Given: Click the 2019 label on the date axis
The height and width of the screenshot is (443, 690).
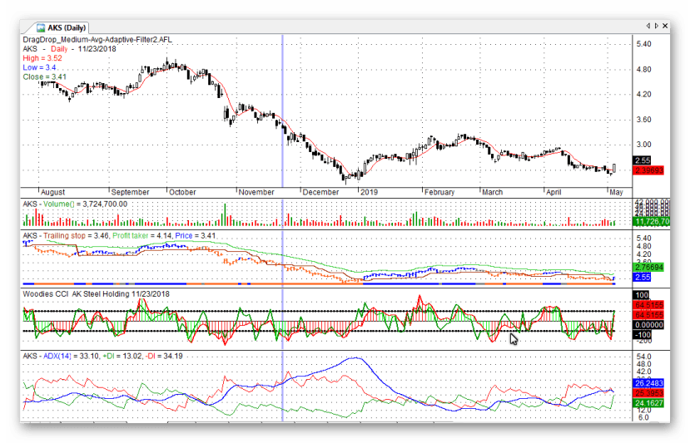Looking at the screenshot, I should coord(369,192).
